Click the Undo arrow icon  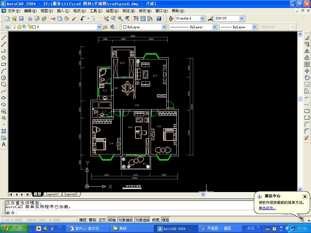[x=83, y=19]
